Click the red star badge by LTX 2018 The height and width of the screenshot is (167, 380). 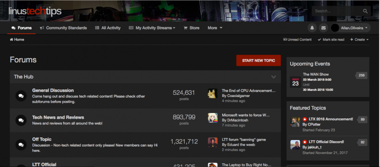[305, 119]
